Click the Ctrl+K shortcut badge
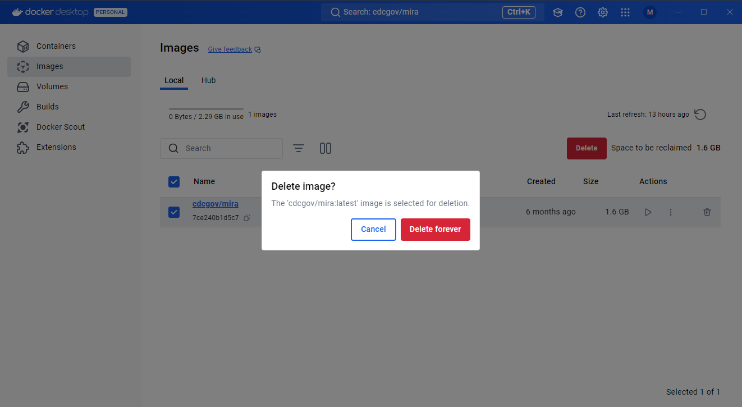Image resolution: width=742 pixels, height=407 pixels. coord(519,12)
